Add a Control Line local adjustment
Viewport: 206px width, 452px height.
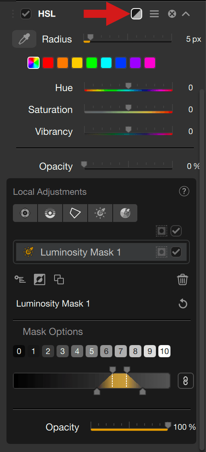coord(50,213)
